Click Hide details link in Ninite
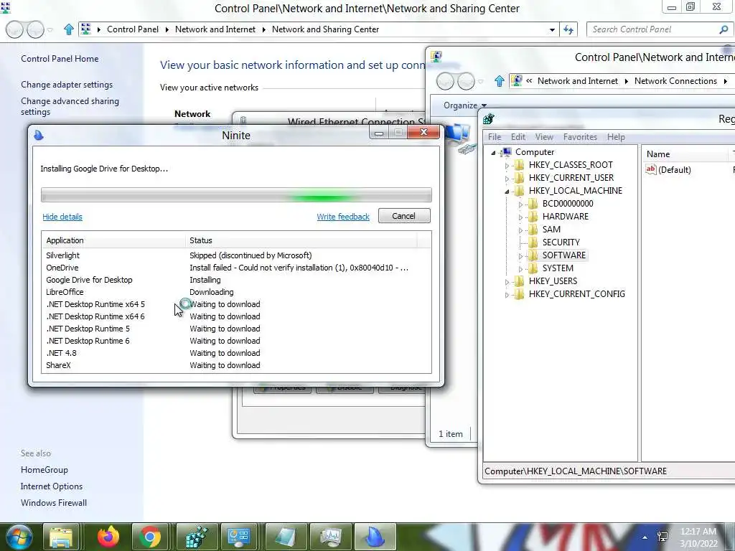The height and width of the screenshot is (551, 735). click(62, 217)
